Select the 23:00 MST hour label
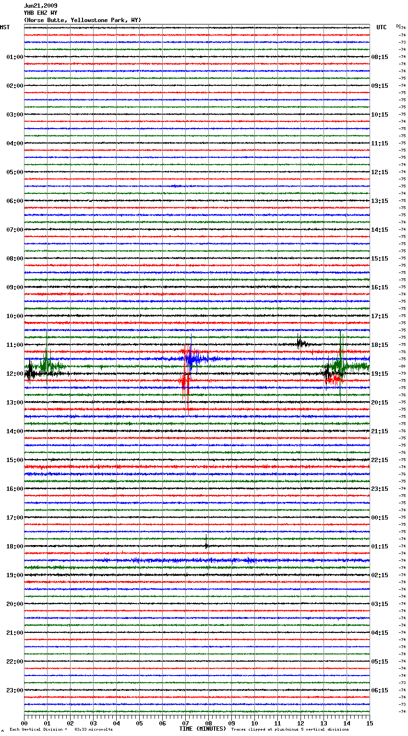This screenshot has height=736, width=408. tap(15, 690)
